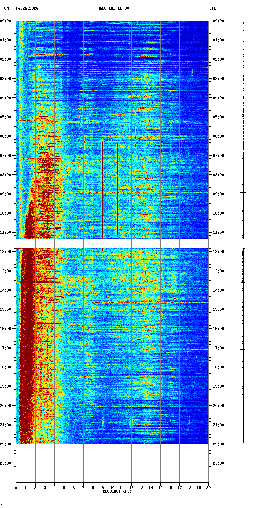
Task: Click the white data gap band in spectrogram
Action: tap(112, 243)
